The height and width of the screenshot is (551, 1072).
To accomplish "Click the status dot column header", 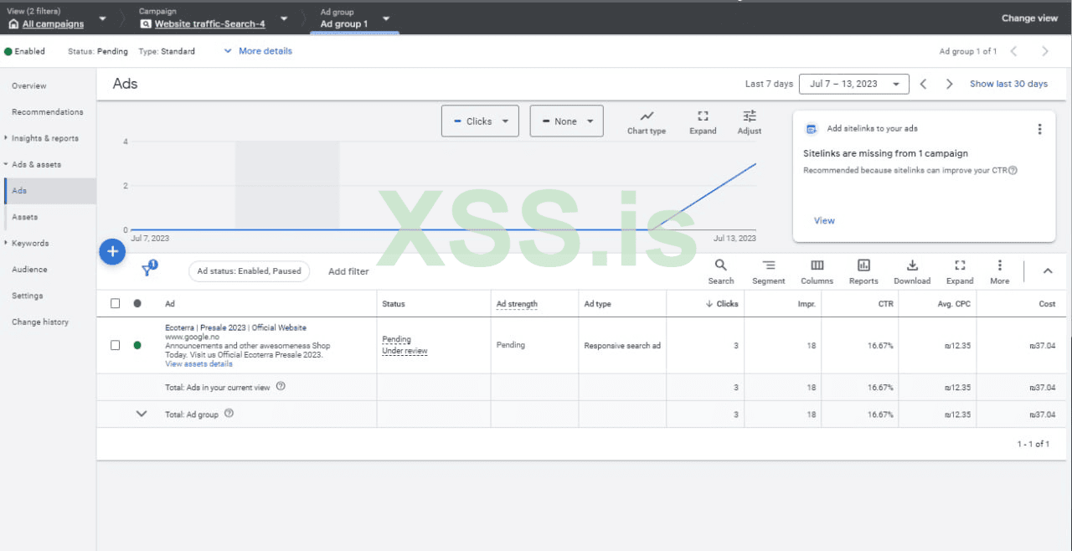I will 137,303.
